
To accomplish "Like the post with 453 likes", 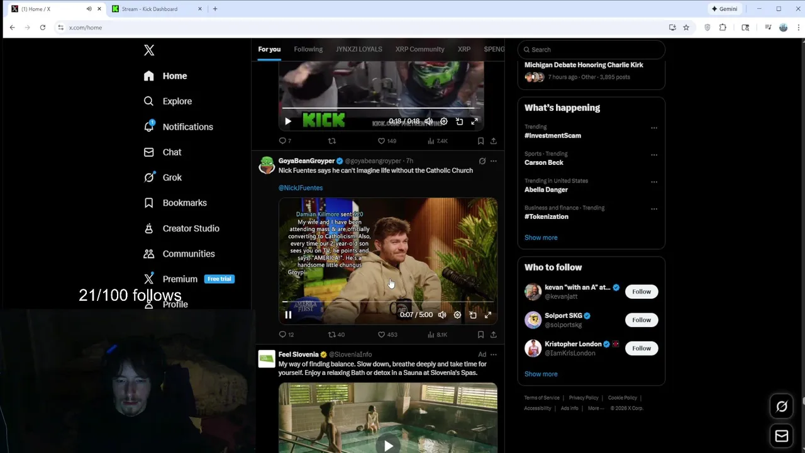I will pyautogui.click(x=387, y=335).
